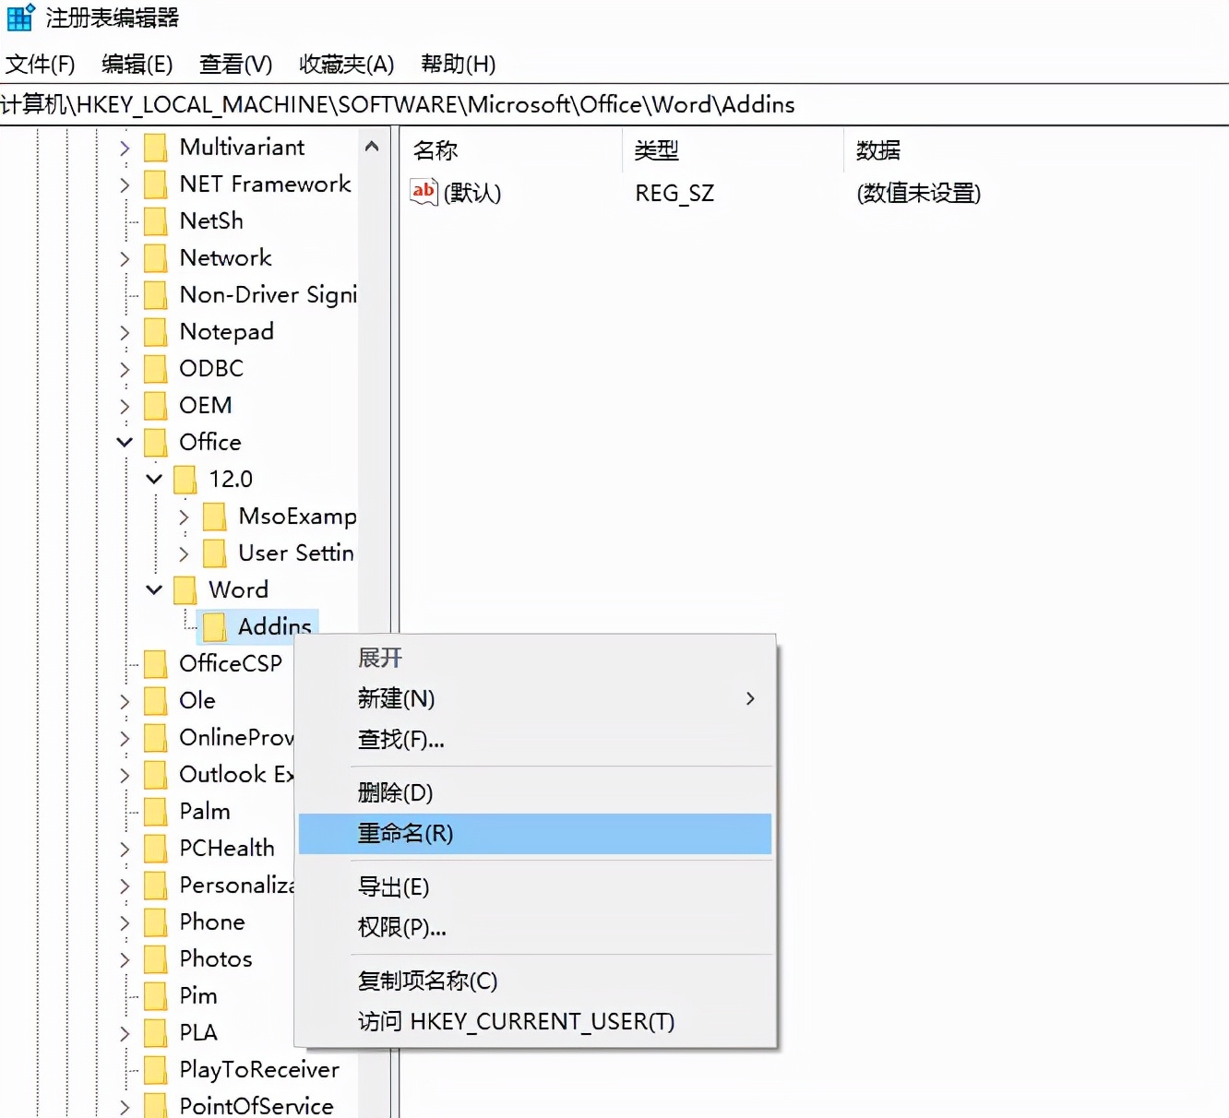Image resolution: width=1229 pixels, height=1118 pixels.
Task: Click the REG_SZ type cell
Action: point(674,193)
